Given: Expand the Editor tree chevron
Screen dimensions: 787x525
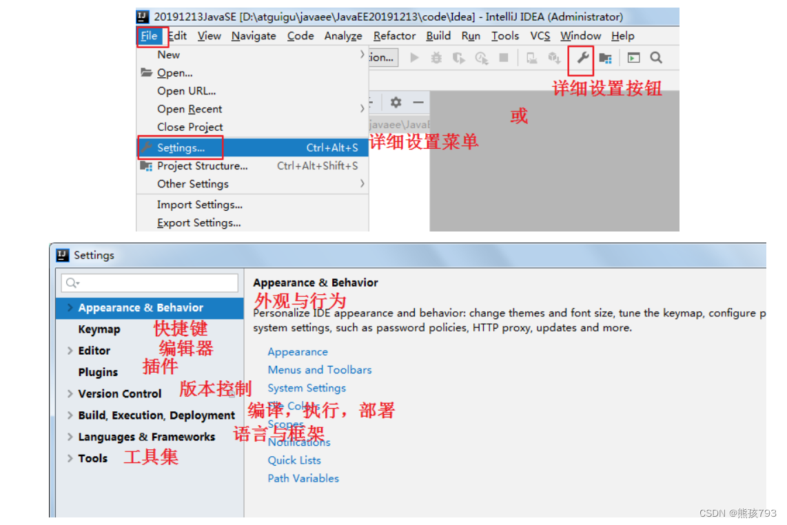Looking at the screenshot, I should tap(70, 350).
